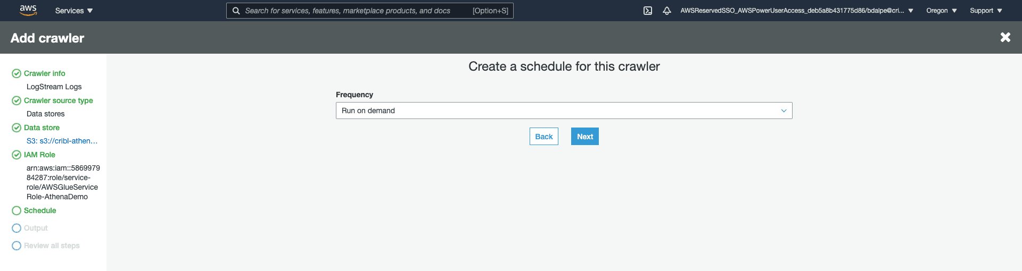Close the Add crawler wizard
The width and height of the screenshot is (1022, 271).
1005,37
